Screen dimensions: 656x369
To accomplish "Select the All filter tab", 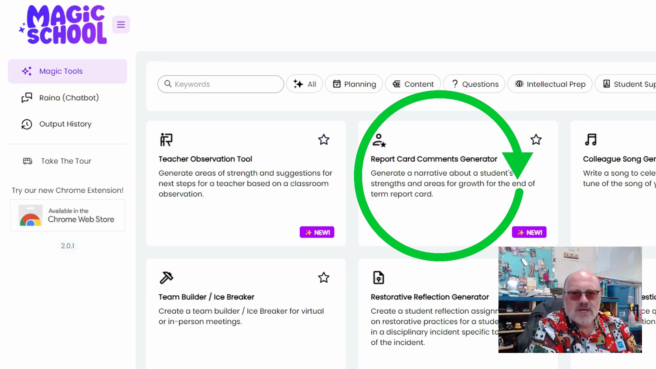I will point(304,84).
